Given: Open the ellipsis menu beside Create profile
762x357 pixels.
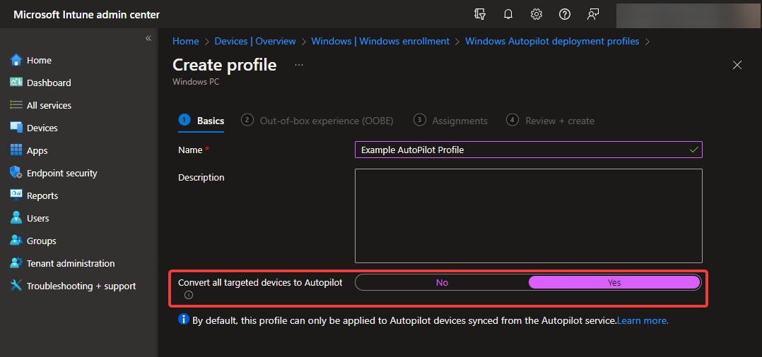Looking at the screenshot, I should click(299, 64).
